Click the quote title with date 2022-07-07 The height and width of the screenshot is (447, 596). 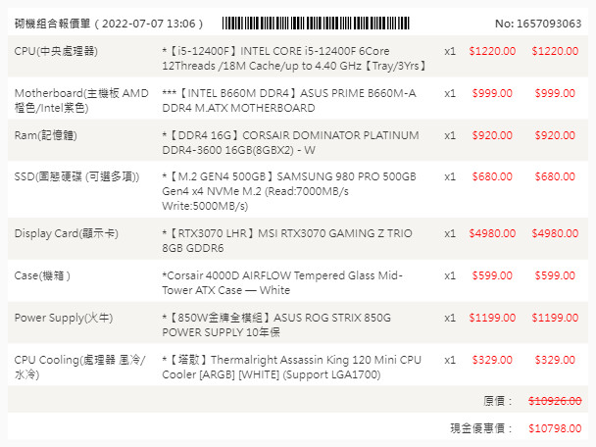click(x=108, y=23)
